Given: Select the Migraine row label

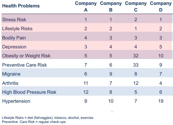Looking at the screenshot, I should tap(11, 74).
